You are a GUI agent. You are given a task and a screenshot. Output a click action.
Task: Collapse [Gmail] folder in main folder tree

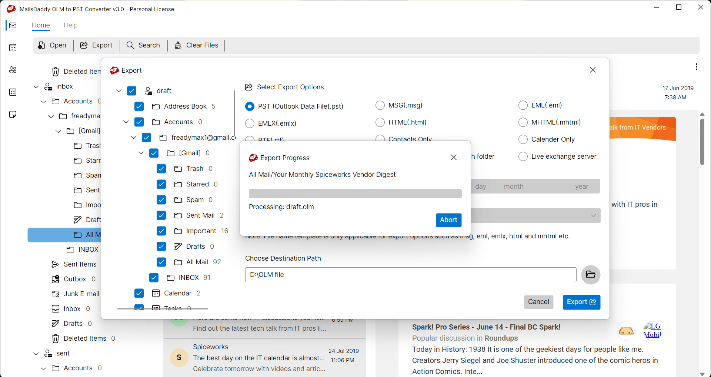click(x=59, y=131)
